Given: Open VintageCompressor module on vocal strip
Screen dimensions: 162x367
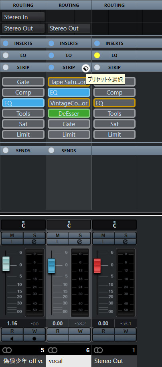Looking at the screenshot, I should pos(69,103).
